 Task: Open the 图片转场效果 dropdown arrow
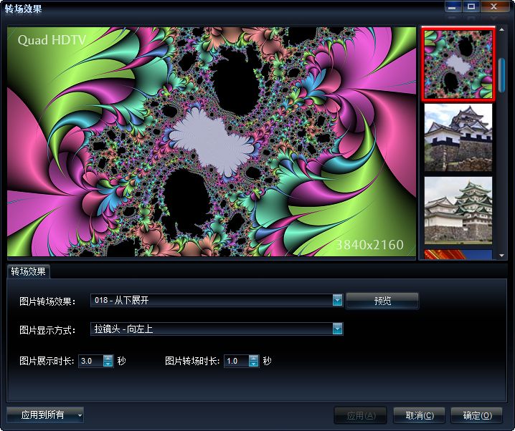[x=337, y=300]
